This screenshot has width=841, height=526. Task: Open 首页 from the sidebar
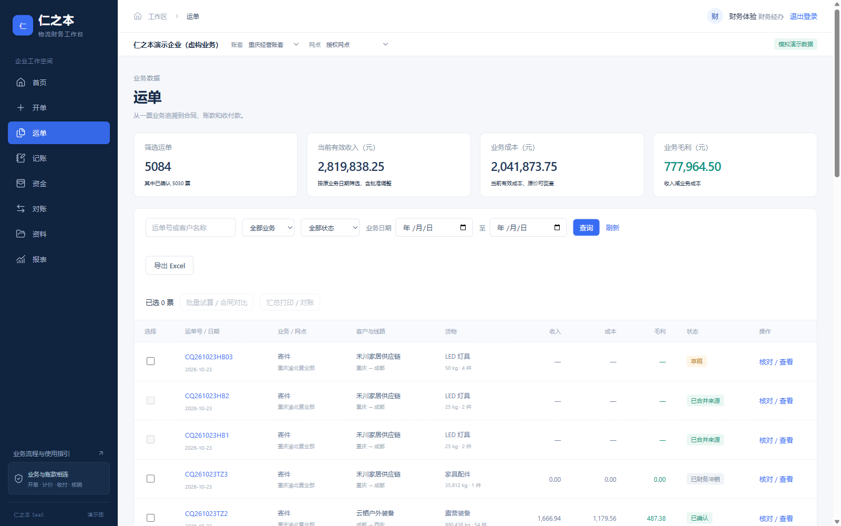click(x=59, y=83)
